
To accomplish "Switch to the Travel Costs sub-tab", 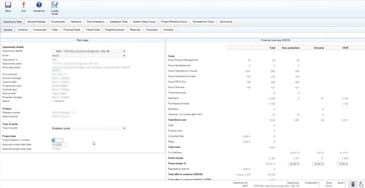I will (93, 30).
